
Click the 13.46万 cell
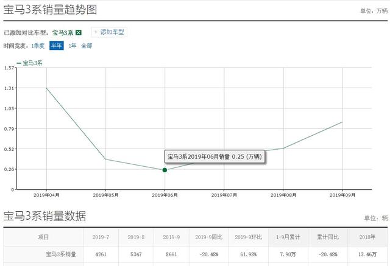click(367, 254)
